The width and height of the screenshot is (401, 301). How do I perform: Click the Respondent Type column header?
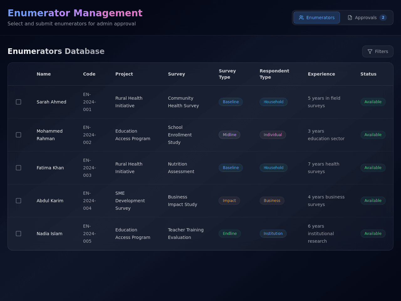(x=274, y=74)
